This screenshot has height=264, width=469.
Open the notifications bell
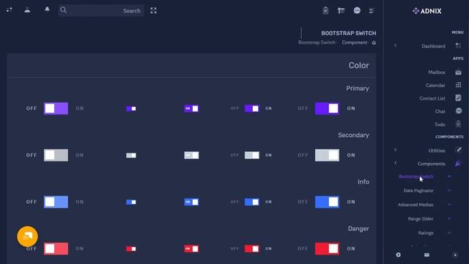click(47, 10)
